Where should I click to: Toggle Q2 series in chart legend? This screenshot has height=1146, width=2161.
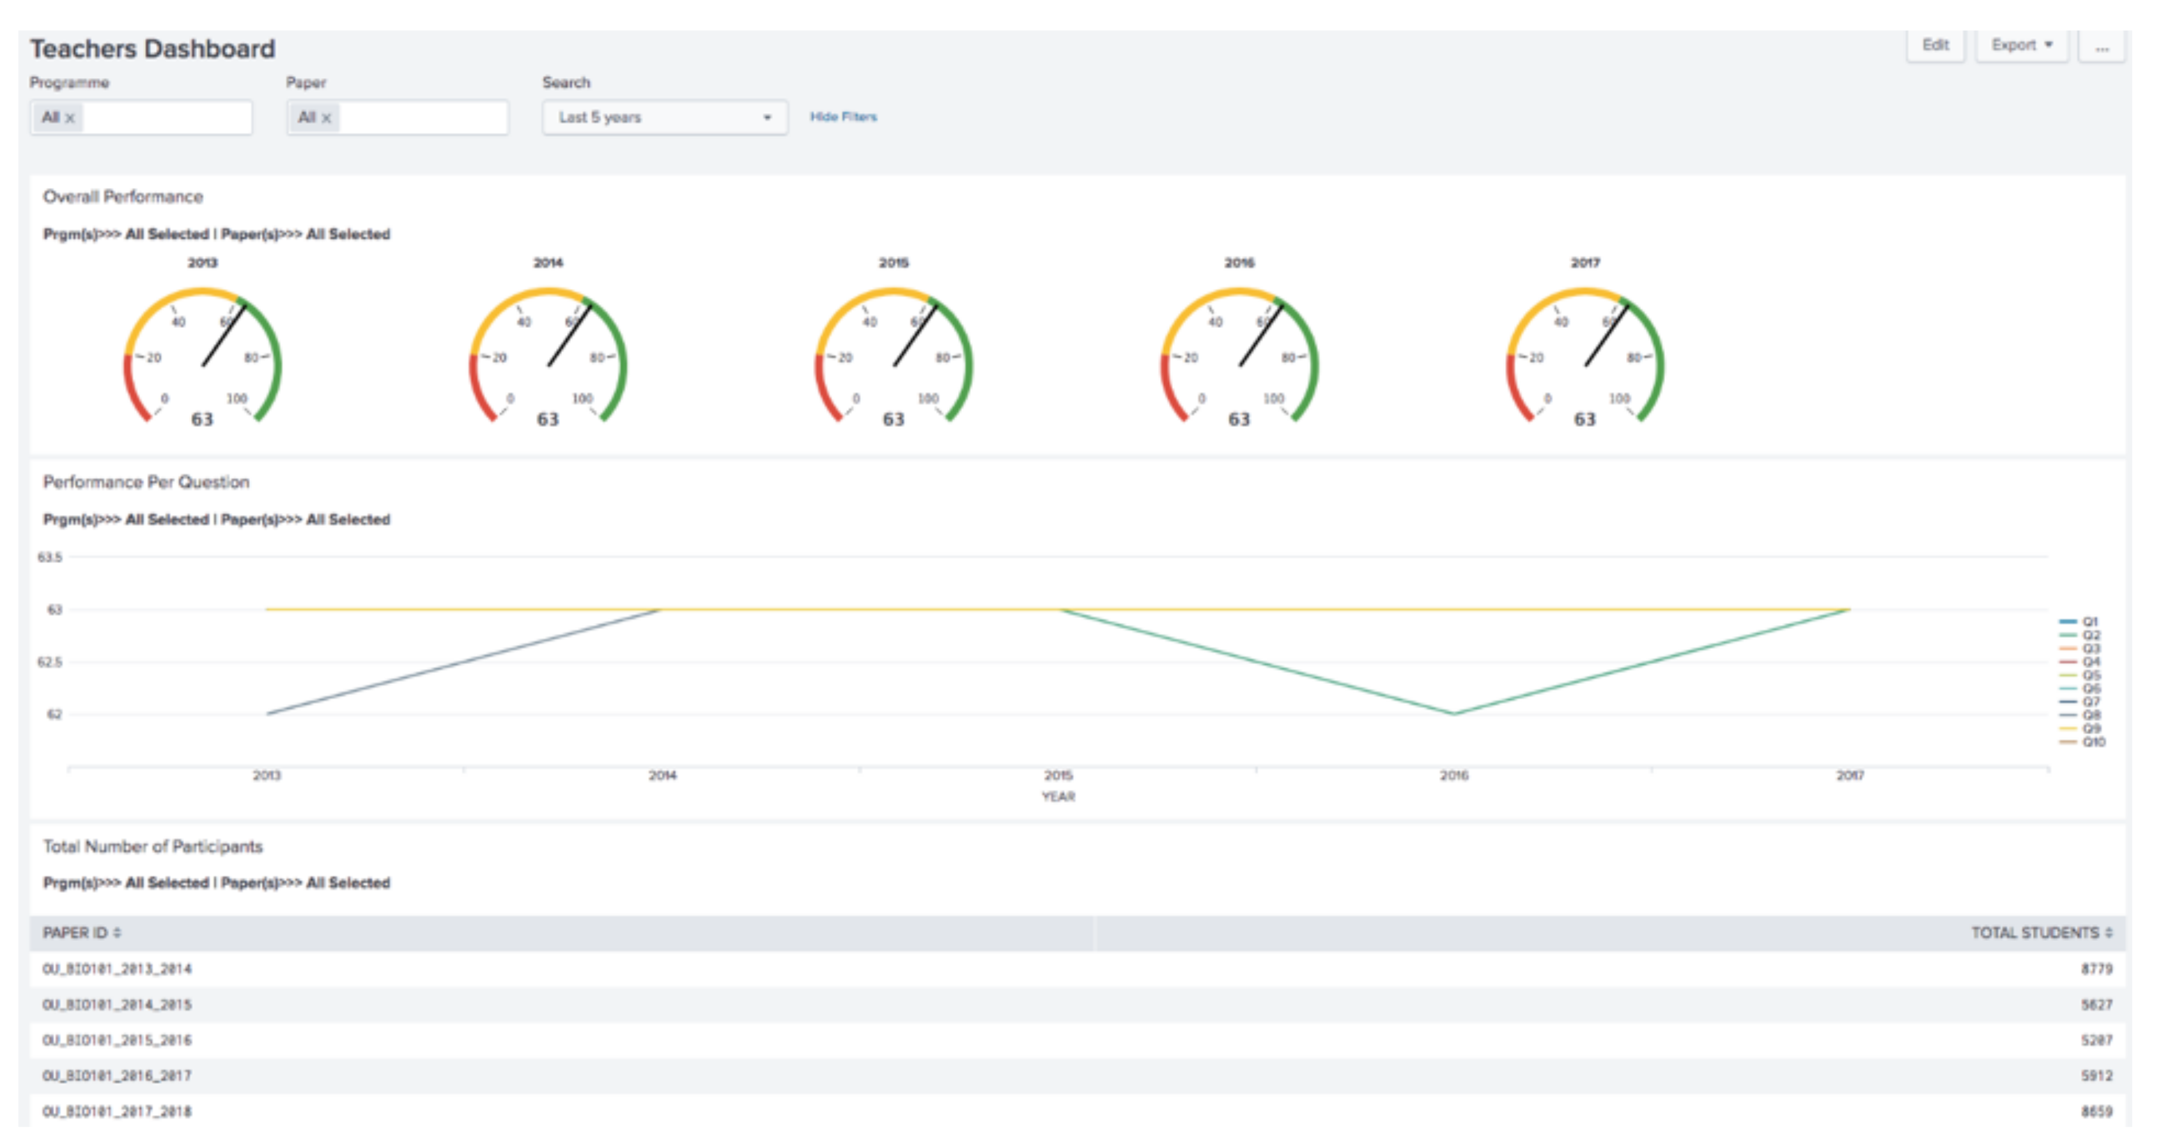coord(2089,635)
